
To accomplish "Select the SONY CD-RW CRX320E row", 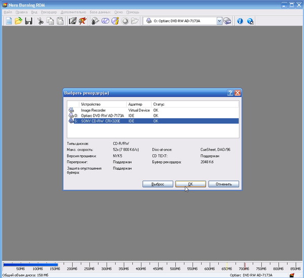I will (x=153, y=121).
